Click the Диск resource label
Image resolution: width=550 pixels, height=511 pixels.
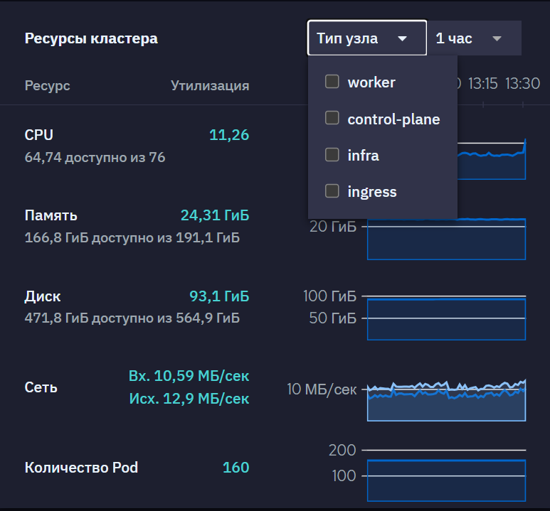43,296
